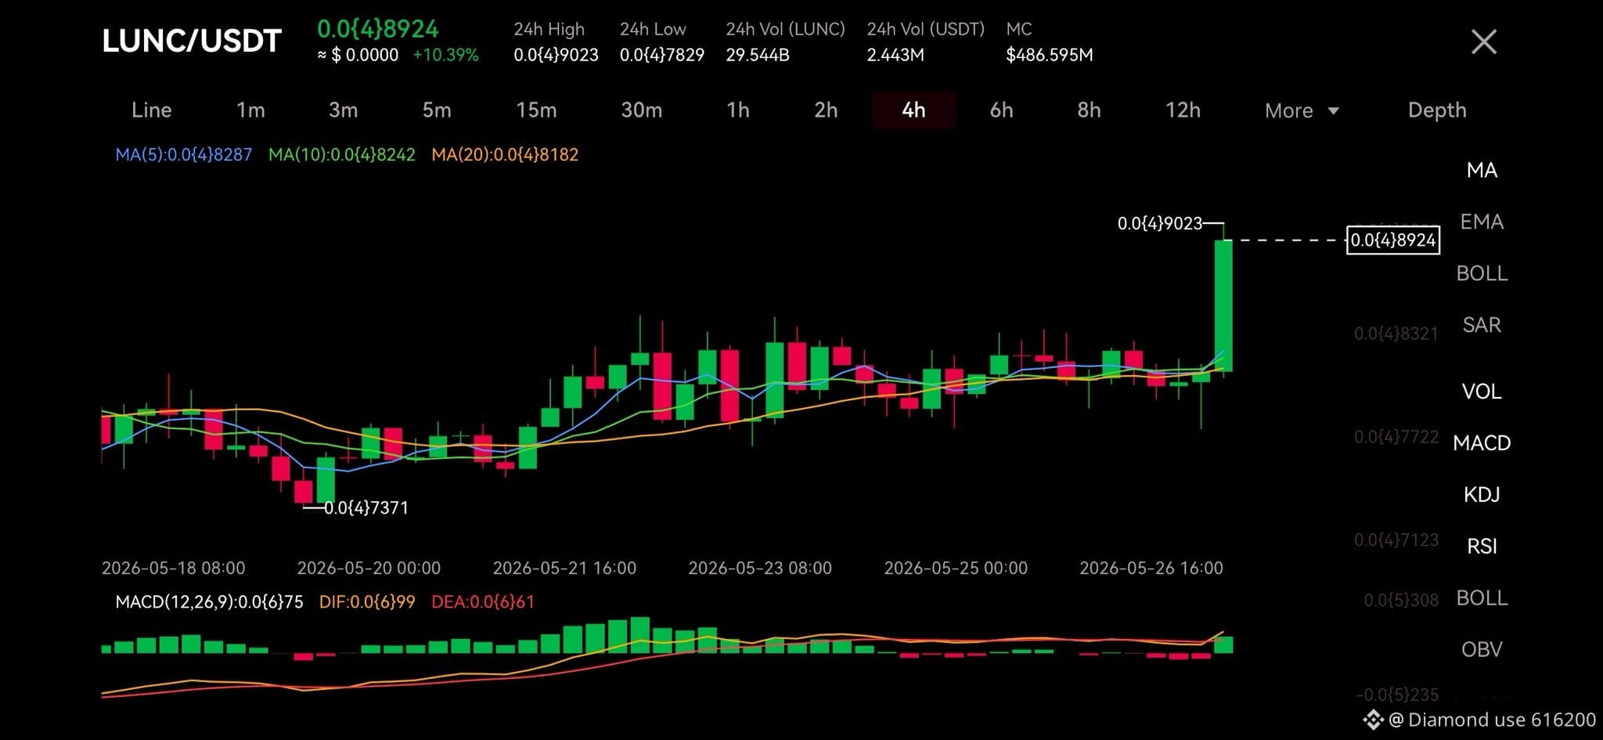Toggle the OBV sub-indicator
The width and height of the screenshot is (1603, 740).
point(1482,650)
